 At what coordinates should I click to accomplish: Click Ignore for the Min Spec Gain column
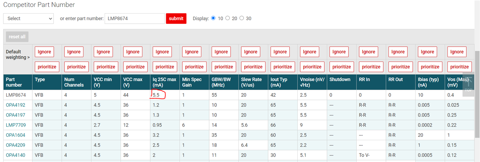(x=192, y=52)
